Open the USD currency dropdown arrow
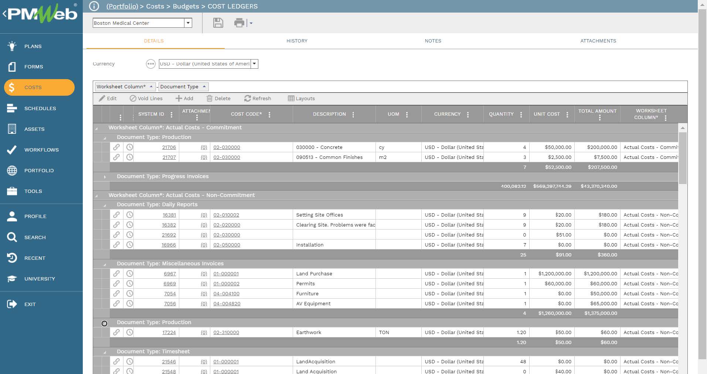This screenshot has height=374, width=707. [x=254, y=64]
